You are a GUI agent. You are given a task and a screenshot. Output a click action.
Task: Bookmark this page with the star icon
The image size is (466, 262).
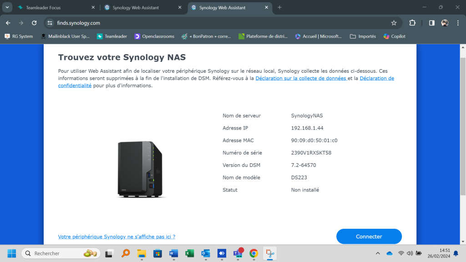coord(394,23)
